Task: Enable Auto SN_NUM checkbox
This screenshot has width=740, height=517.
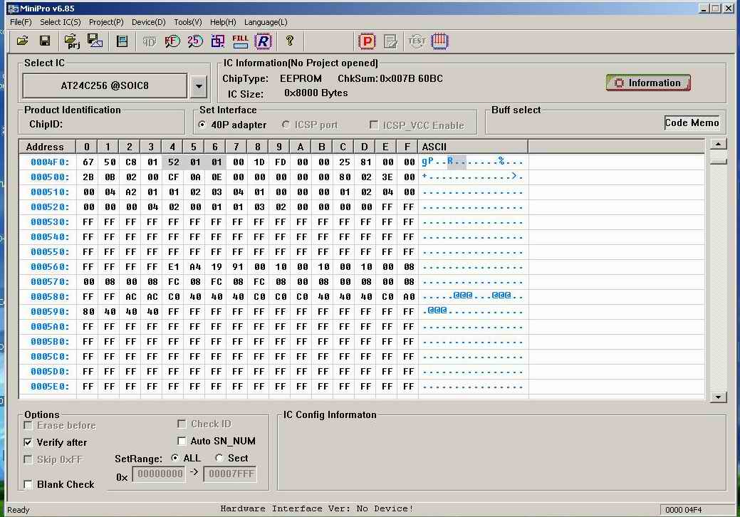Action: [x=182, y=441]
